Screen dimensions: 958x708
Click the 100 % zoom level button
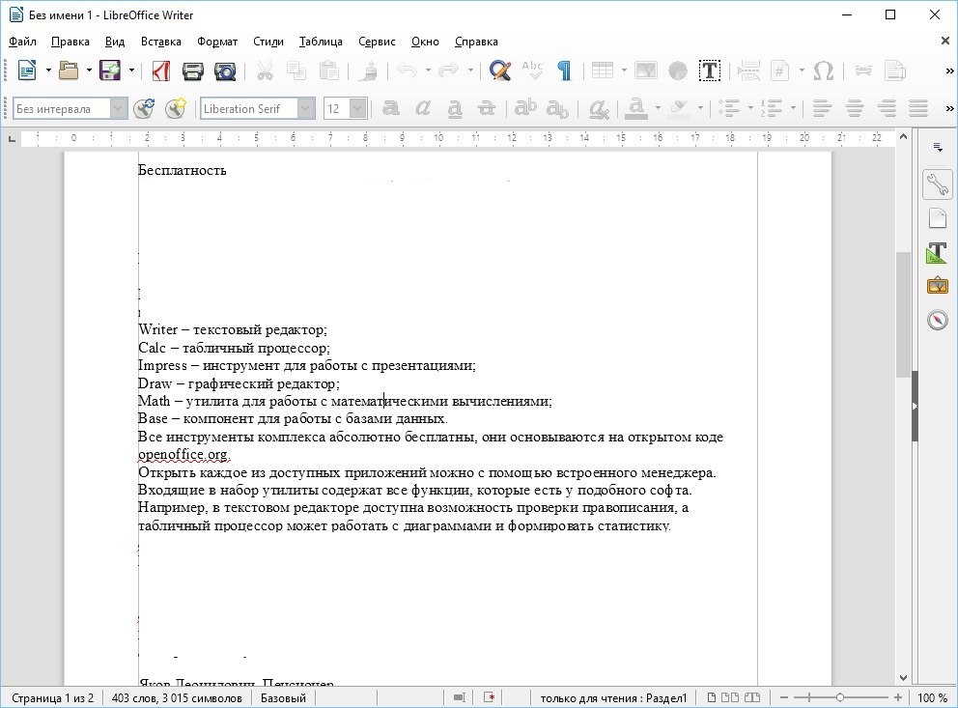932,697
